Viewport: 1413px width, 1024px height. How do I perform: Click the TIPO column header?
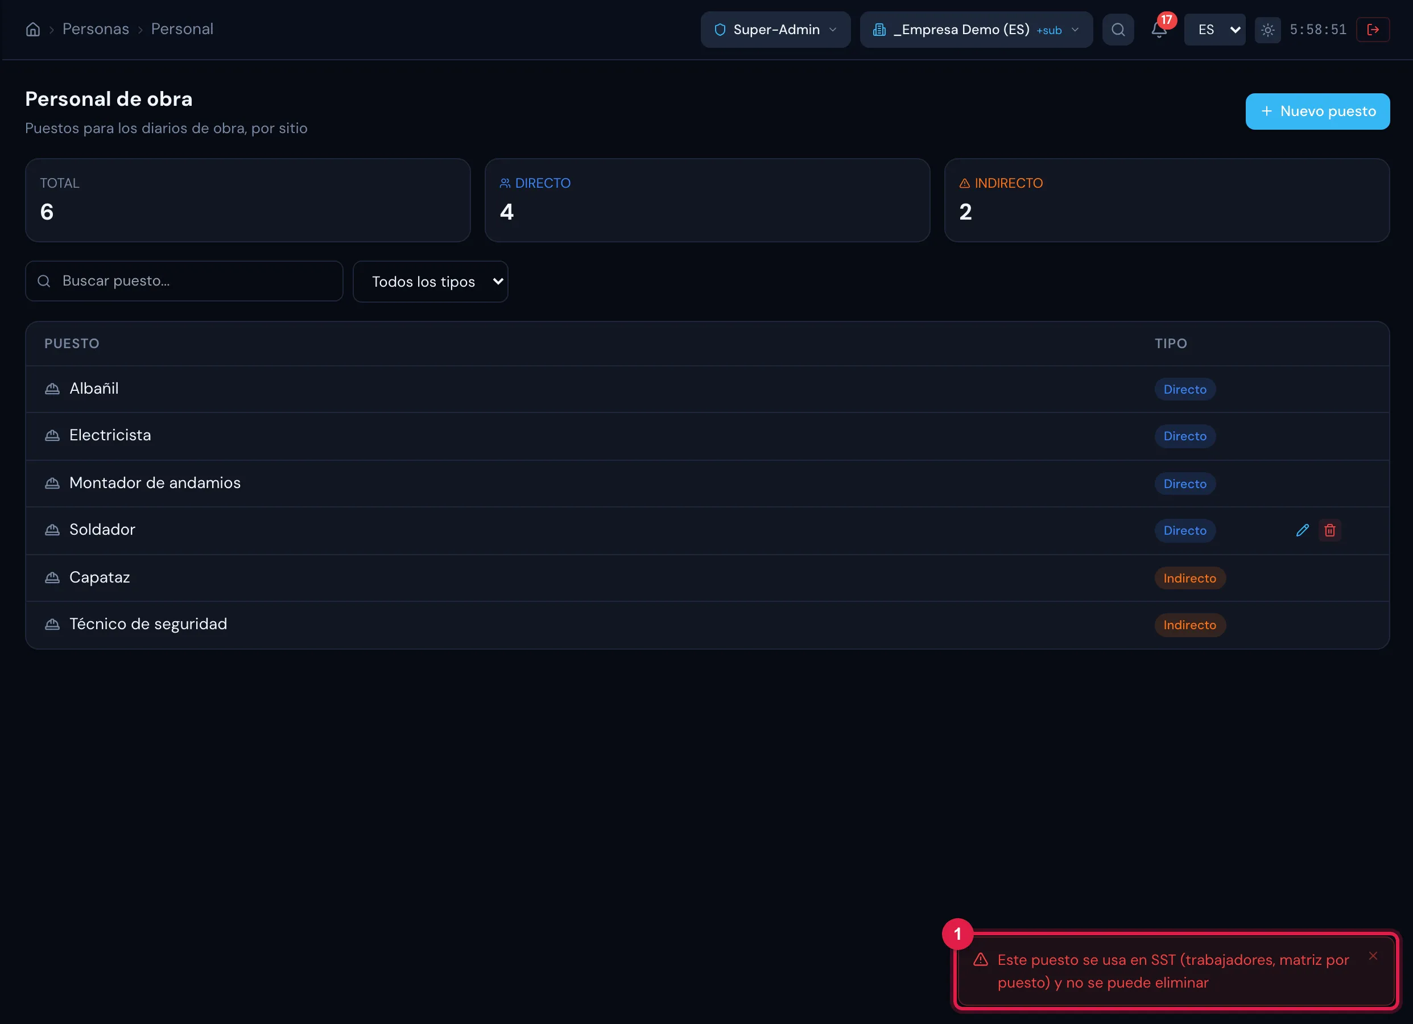pyautogui.click(x=1171, y=344)
